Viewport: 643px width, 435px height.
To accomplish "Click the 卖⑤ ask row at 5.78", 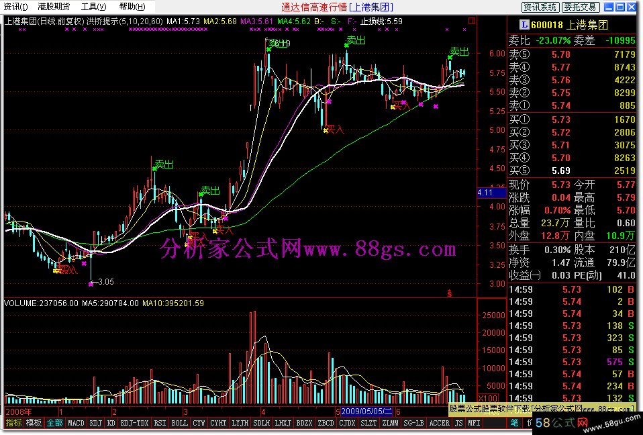I will coord(572,54).
